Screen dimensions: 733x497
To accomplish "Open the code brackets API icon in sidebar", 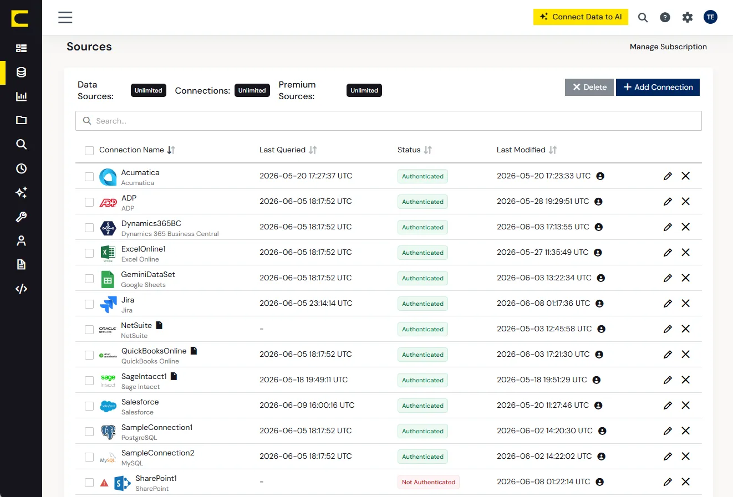I will [21, 289].
